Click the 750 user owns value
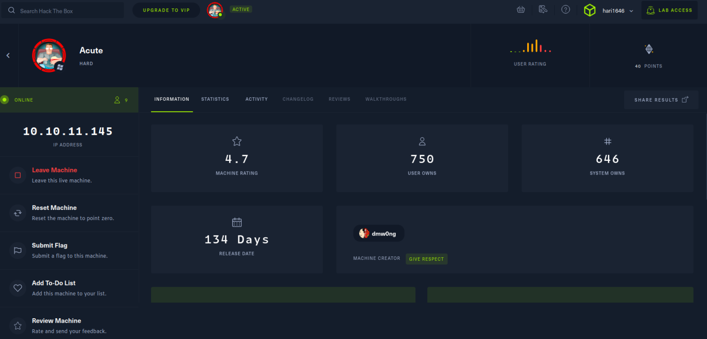 coord(422,159)
